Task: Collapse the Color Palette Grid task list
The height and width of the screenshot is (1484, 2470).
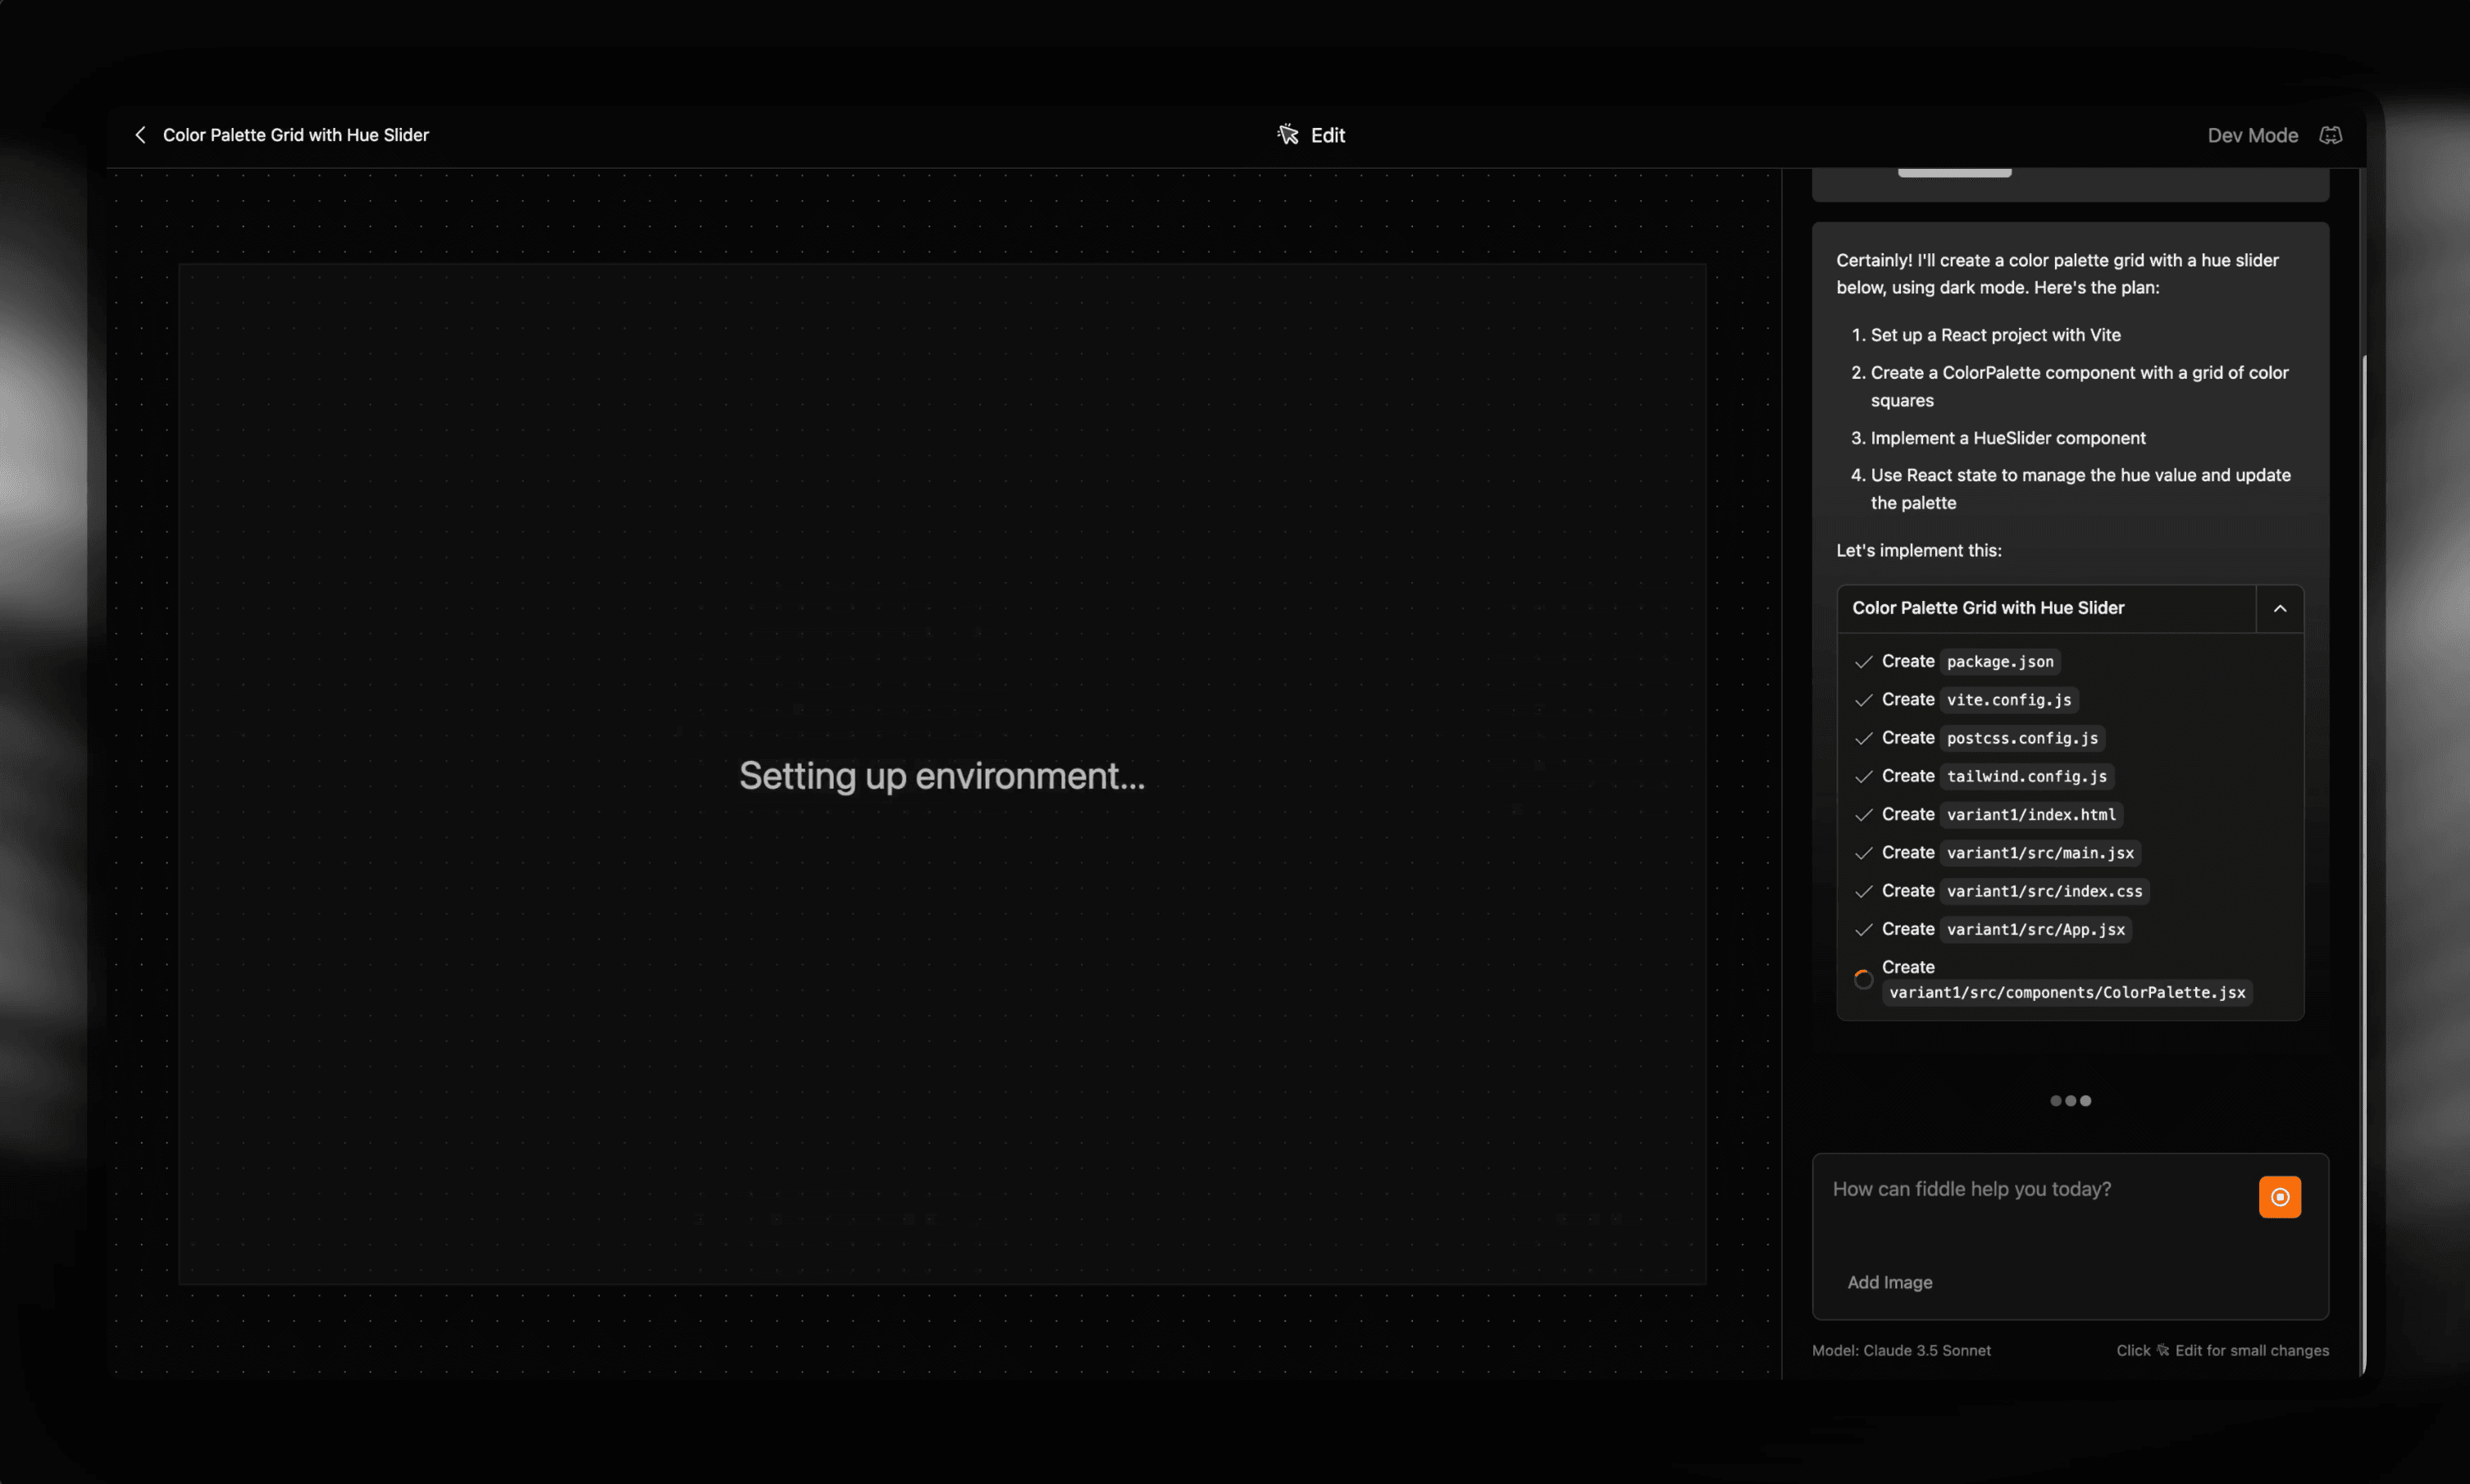Action: pos(2279,608)
